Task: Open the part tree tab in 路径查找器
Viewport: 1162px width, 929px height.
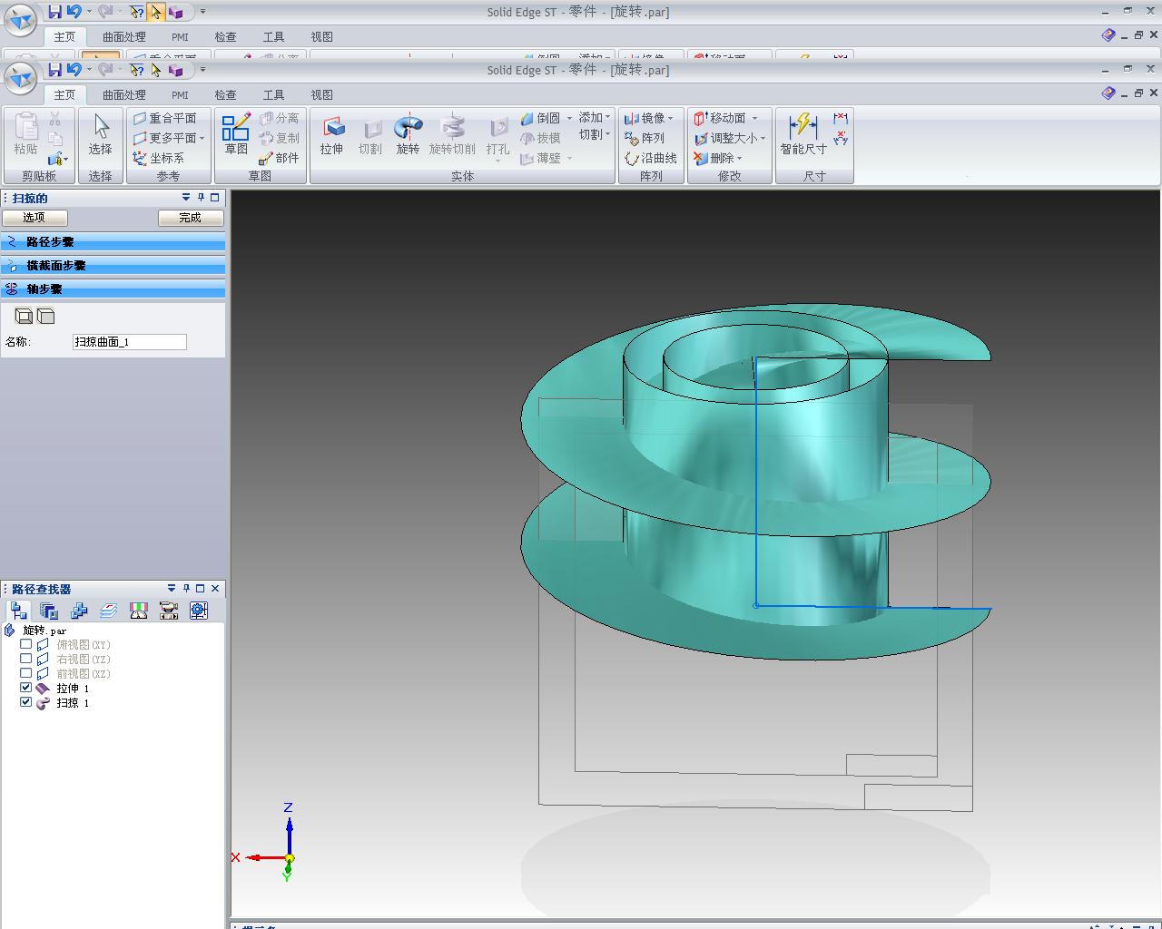Action: (x=19, y=611)
